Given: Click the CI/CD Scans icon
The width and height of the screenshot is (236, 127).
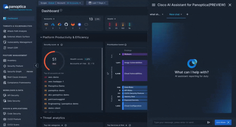Looking at the screenshot, I should coord(5,125).
